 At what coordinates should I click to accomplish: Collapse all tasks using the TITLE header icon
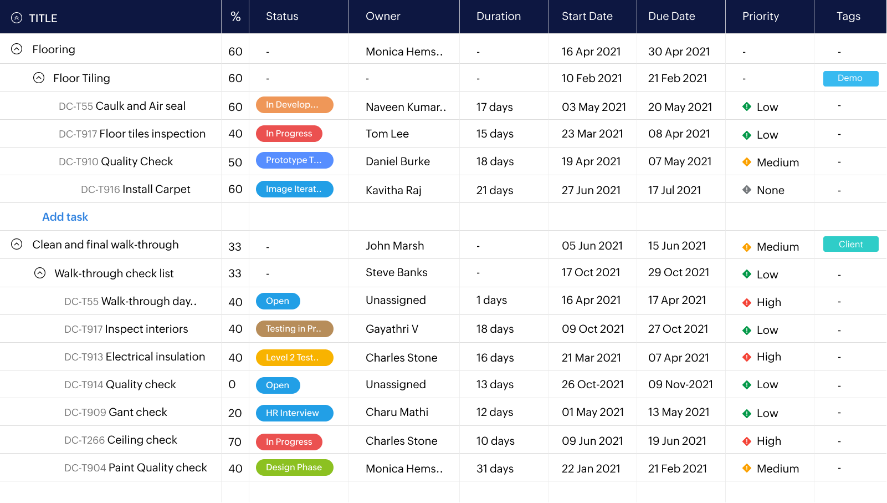[17, 18]
